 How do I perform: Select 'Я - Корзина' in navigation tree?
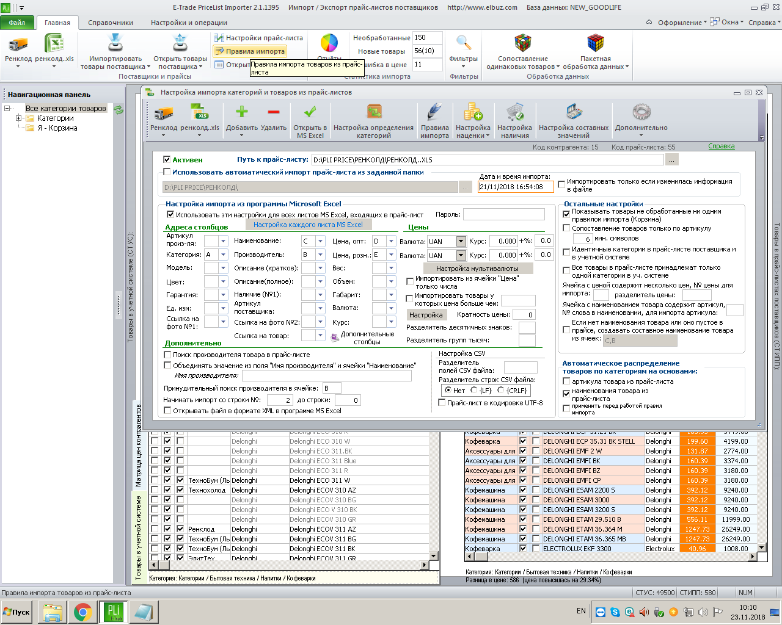coord(57,128)
